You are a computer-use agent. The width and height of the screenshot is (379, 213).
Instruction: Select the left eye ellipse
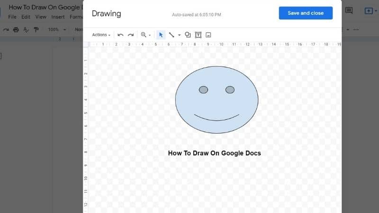pyautogui.click(x=203, y=90)
